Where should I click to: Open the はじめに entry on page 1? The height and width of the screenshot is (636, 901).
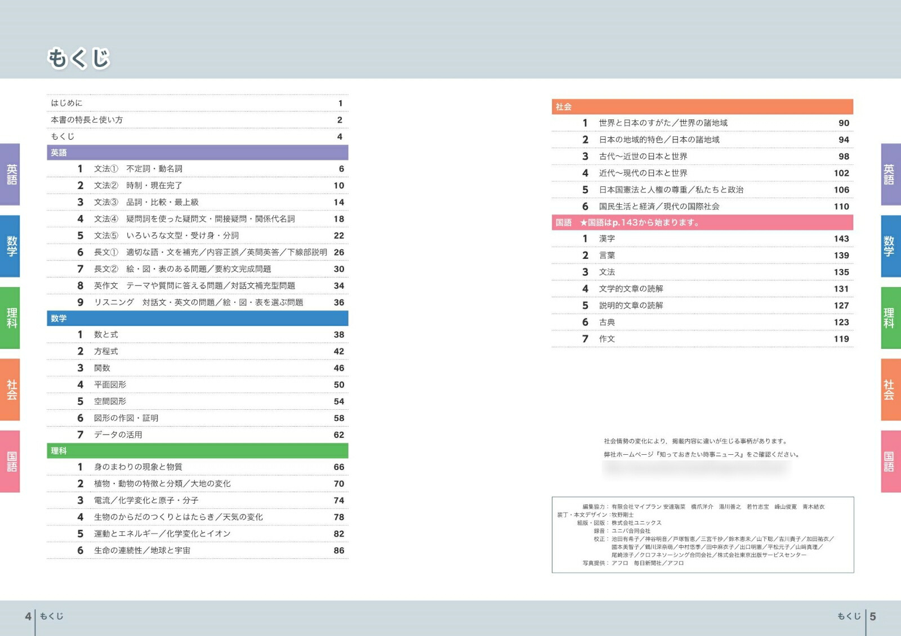pyautogui.click(x=198, y=103)
